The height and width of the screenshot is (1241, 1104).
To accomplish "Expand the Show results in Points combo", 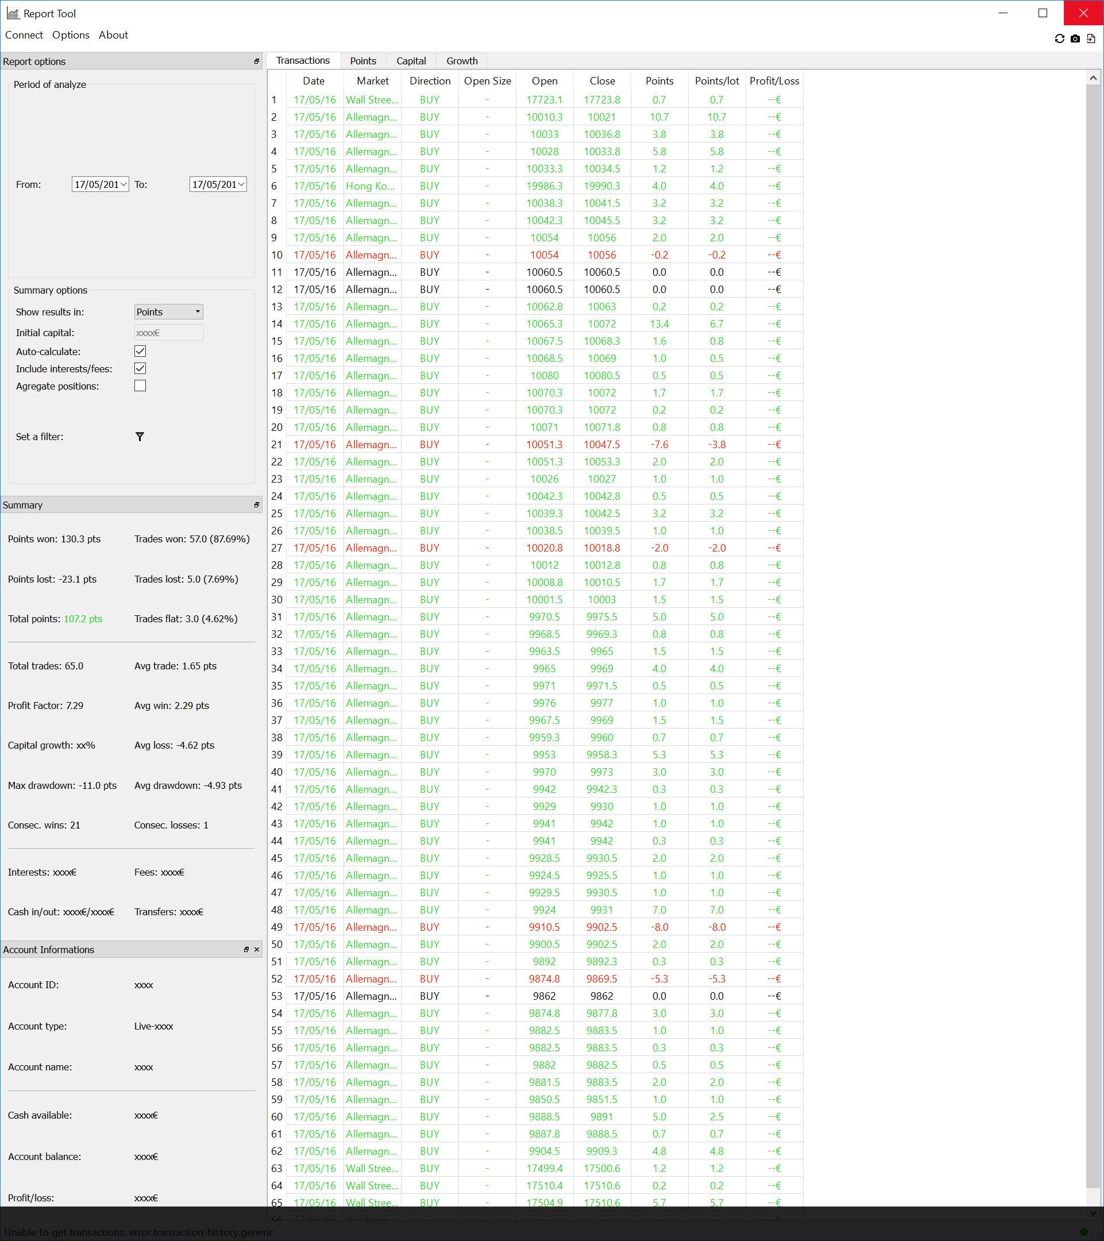I will pos(169,311).
